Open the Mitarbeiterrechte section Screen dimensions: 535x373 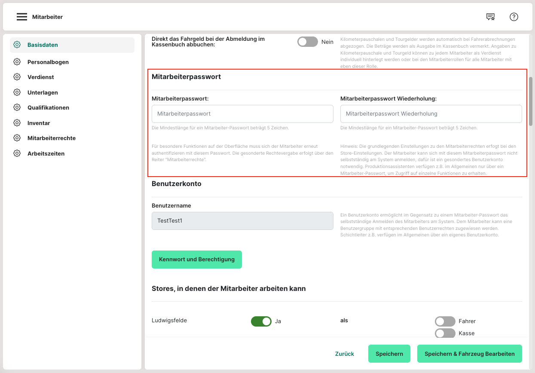coord(52,138)
